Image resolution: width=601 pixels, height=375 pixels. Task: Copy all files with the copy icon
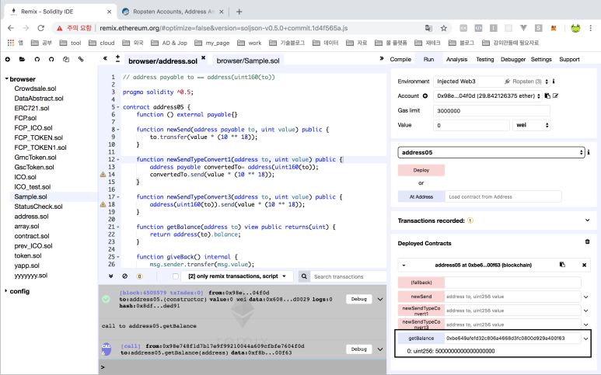point(66,59)
